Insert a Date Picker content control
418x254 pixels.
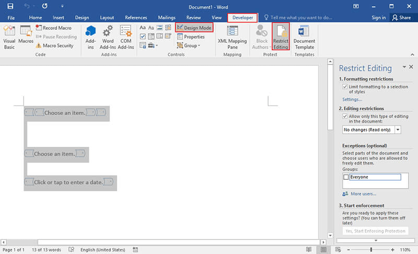pyautogui.click(x=168, y=36)
